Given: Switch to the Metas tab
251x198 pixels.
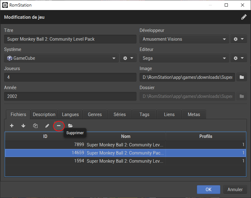Looking at the screenshot, I should click(x=194, y=114).
